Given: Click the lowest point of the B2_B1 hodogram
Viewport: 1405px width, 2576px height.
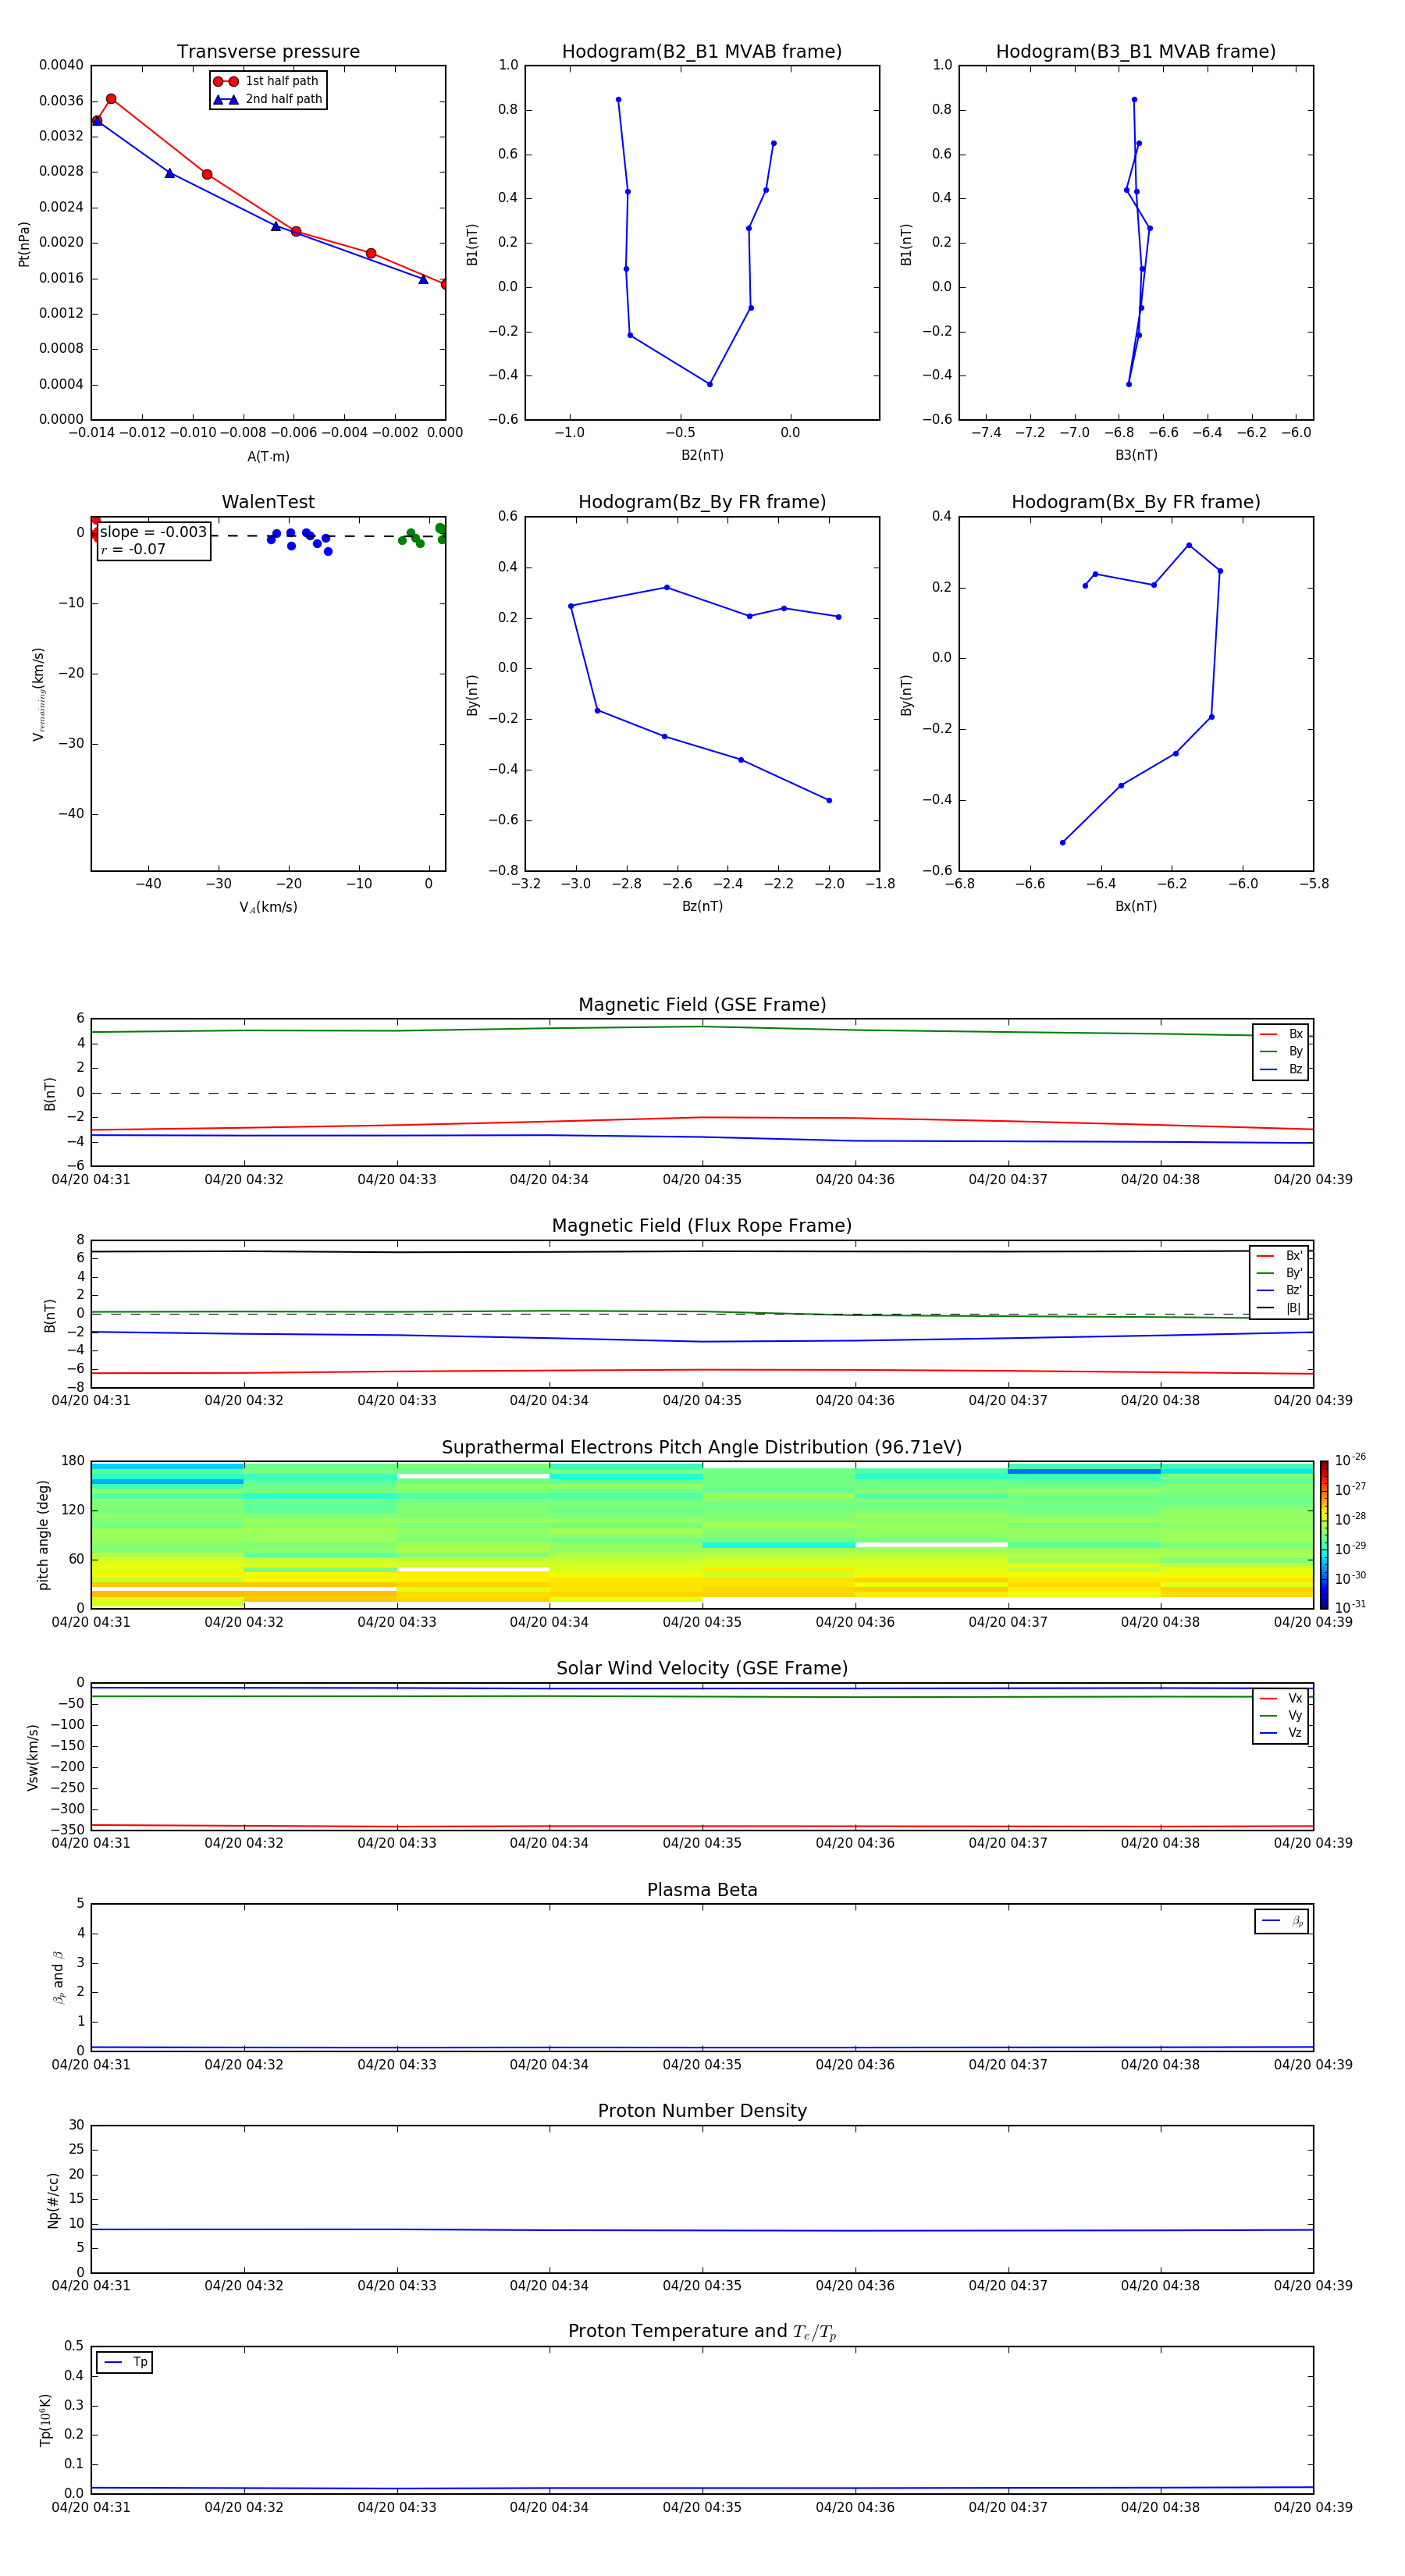Looking at the screenshot, I should pos(710,384).
